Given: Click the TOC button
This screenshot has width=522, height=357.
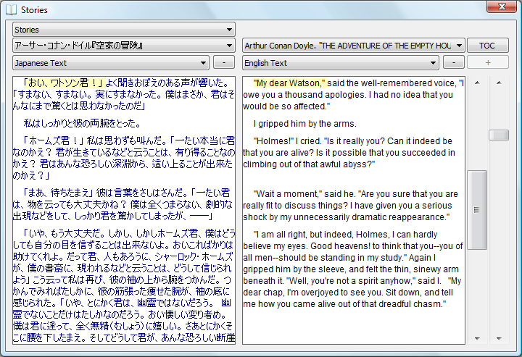Looking at the screenshot, I should (x=488, y=46).
